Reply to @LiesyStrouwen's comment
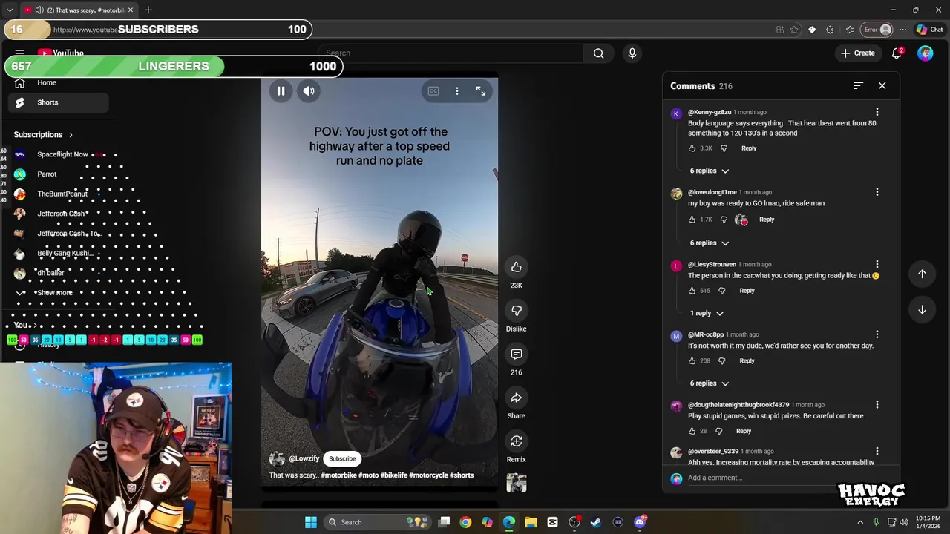 coord(747,291)
